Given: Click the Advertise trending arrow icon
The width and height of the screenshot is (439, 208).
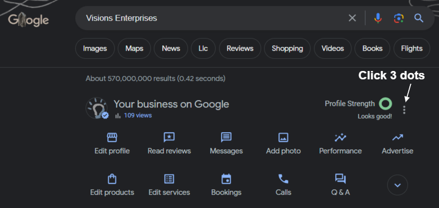Looking at the screenshot, I should click(x=397, y=138).
